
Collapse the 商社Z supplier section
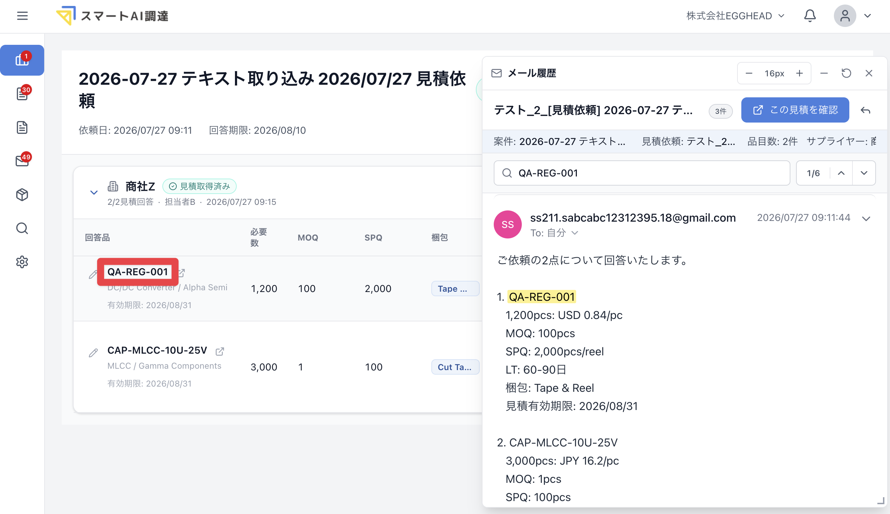(x=94, y=193)
